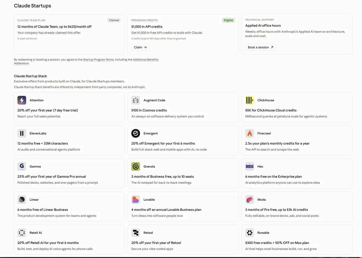
Task: Select 20% off first year of Retool
Action: coord(156,243)
